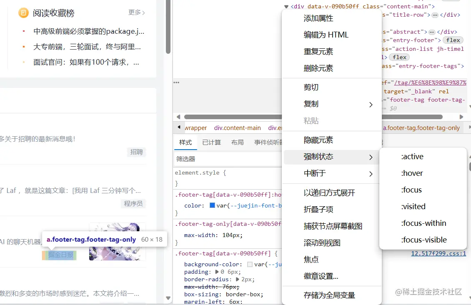The height and width of the screenshot is (305, 471).
Task: Click the flex badge under action-list
Action: (399, 57)
